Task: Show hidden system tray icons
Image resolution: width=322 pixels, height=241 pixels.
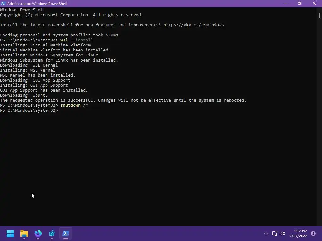Action: [x=266, y=233]
